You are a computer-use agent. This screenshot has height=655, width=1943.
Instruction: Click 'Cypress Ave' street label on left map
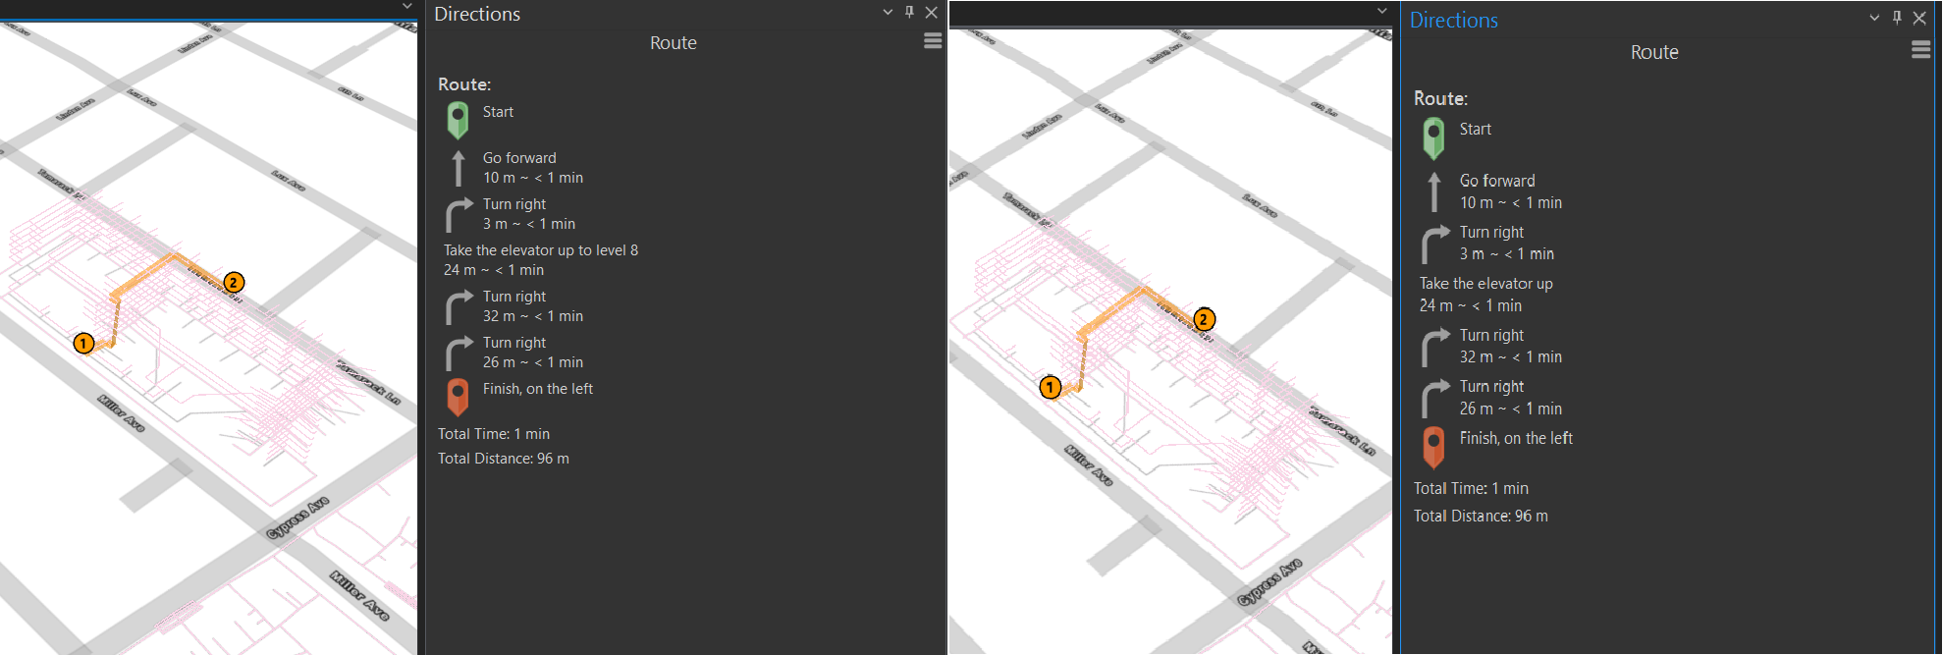click(x=297, y=518)
